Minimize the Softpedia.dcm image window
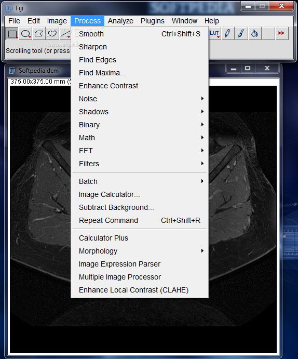The width and height of the screenshot is (298, 359). (234, 69)
